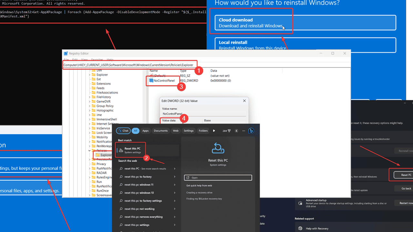Click the RADAR folder icon in registry tree
Image resolution: width=413 pixels, height=232 pixels.
coord(94,173)
